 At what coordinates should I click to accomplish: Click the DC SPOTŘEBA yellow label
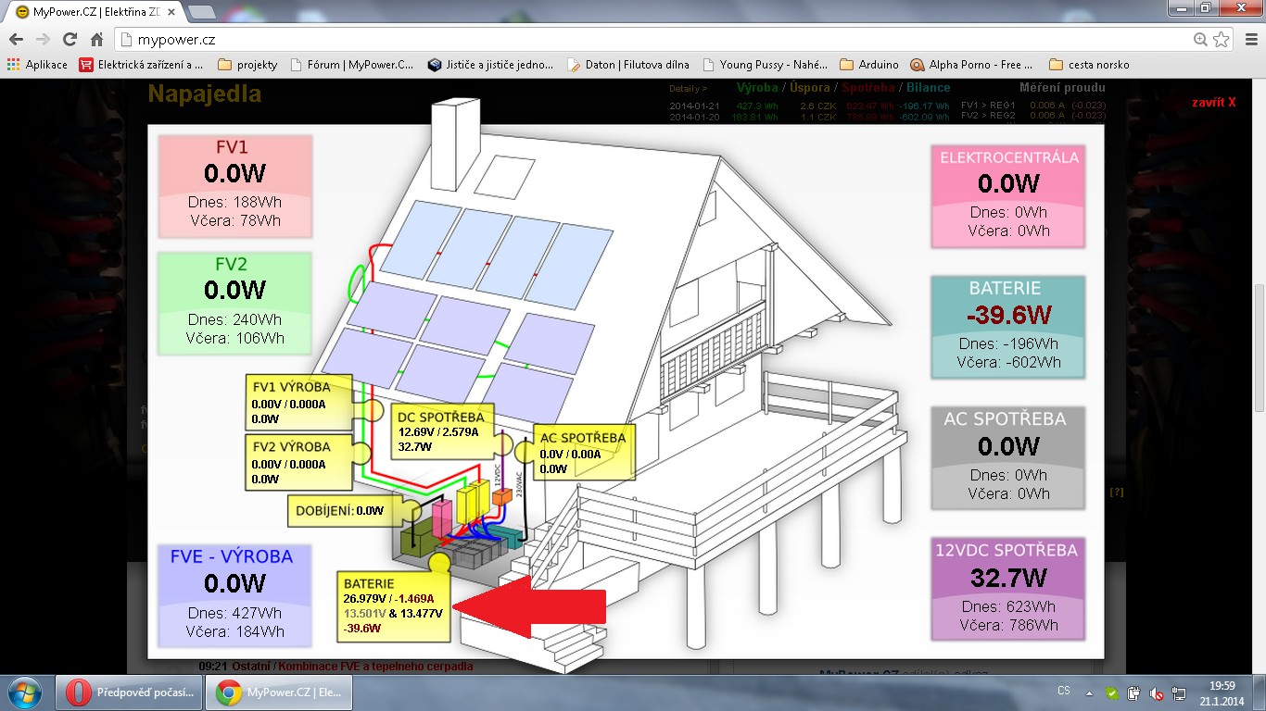444,432
